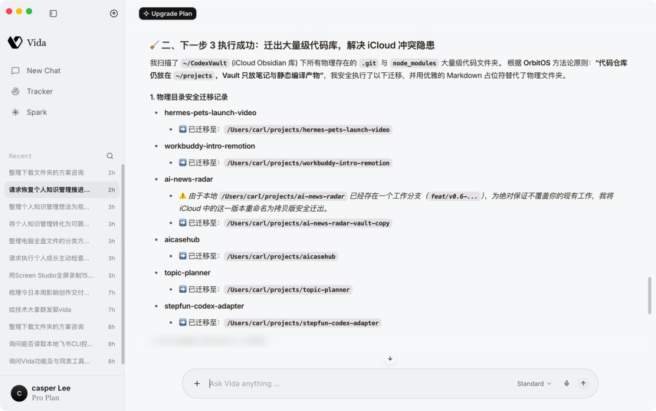The height and width of the screenshot is (411, 656).
Task: Click the Vida logo icon
Action: pyautogui.click(x=15, y=42)
